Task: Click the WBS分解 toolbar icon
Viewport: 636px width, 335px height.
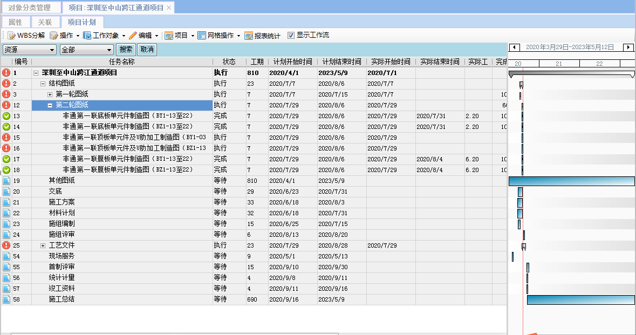Action: coord(11,36)
